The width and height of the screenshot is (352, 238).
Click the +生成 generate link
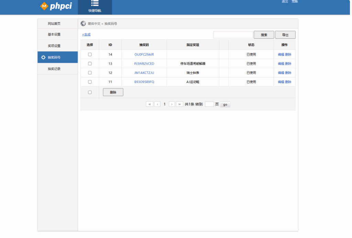click(86, 34)
